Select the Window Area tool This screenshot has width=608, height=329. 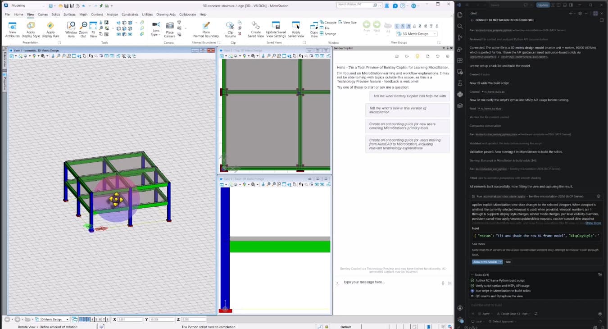click(x=71, y=29)
